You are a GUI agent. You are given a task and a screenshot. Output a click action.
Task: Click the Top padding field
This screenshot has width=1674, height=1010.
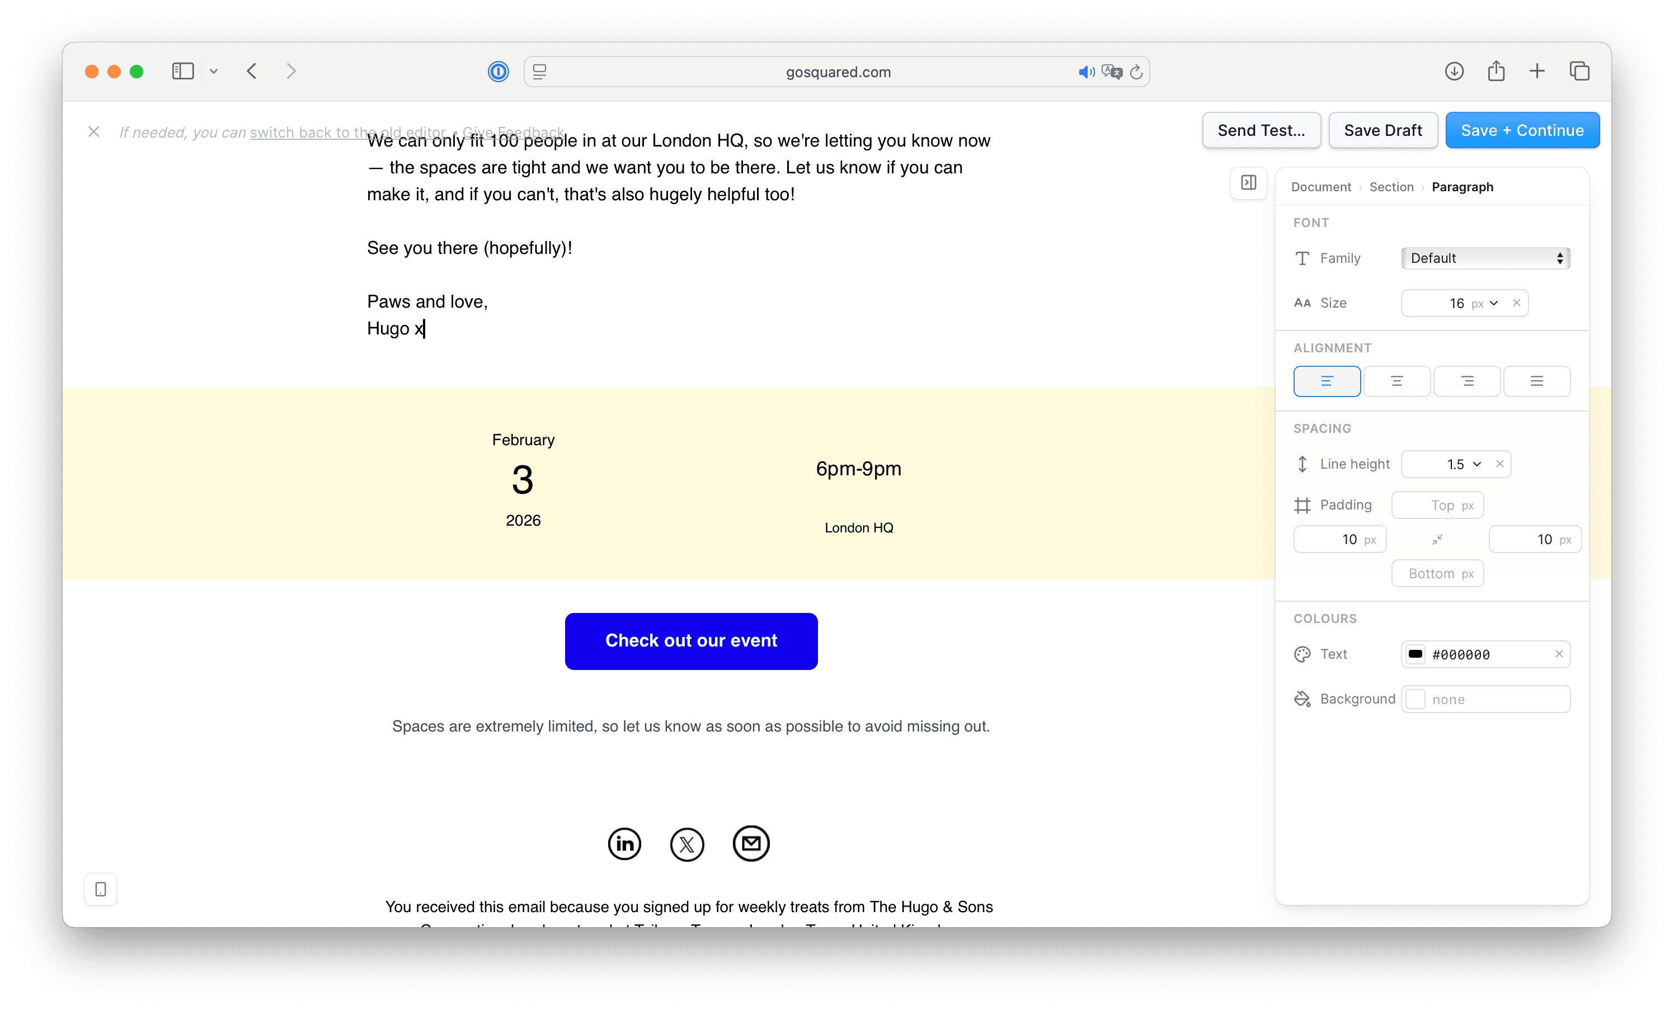coord(1437,506)
